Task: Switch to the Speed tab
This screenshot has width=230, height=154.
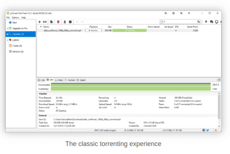Action: (x=81, y=80)
